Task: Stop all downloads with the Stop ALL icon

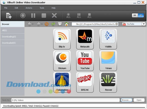Action: (89, 15)
